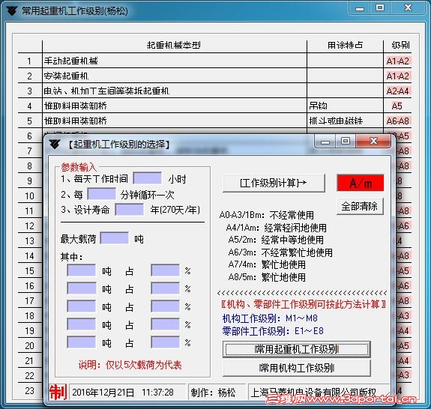Click the A5 level cell in row 4
Viewport: 431px width, 409px height.
(397, 106)
